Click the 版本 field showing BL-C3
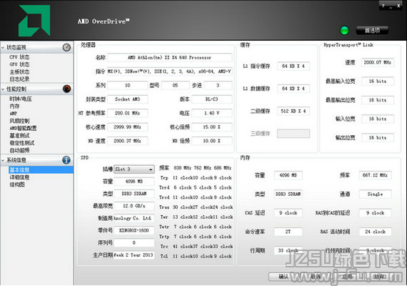Screen dimensions: 407x286 [x=212, y=99]
